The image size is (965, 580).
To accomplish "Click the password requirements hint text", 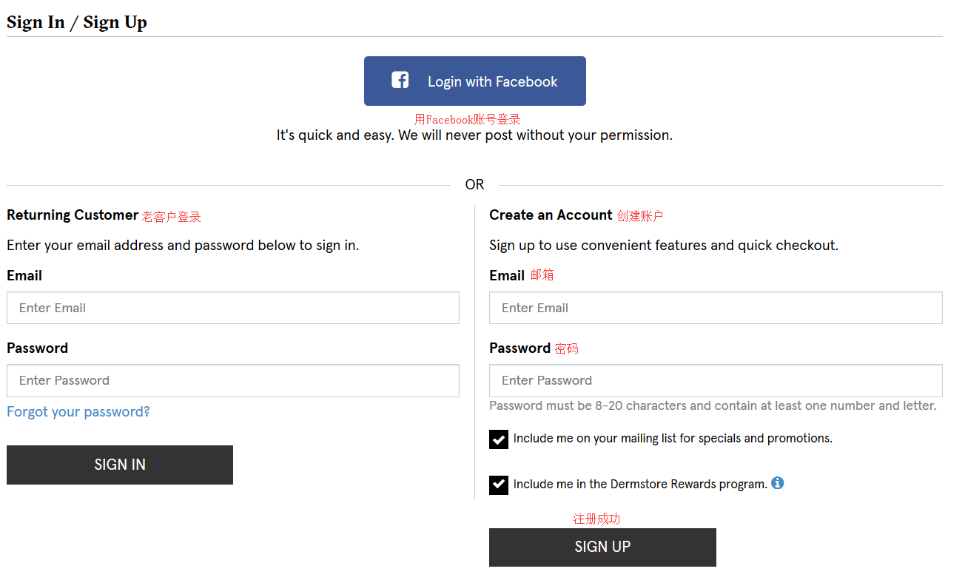I will (713, 406).
